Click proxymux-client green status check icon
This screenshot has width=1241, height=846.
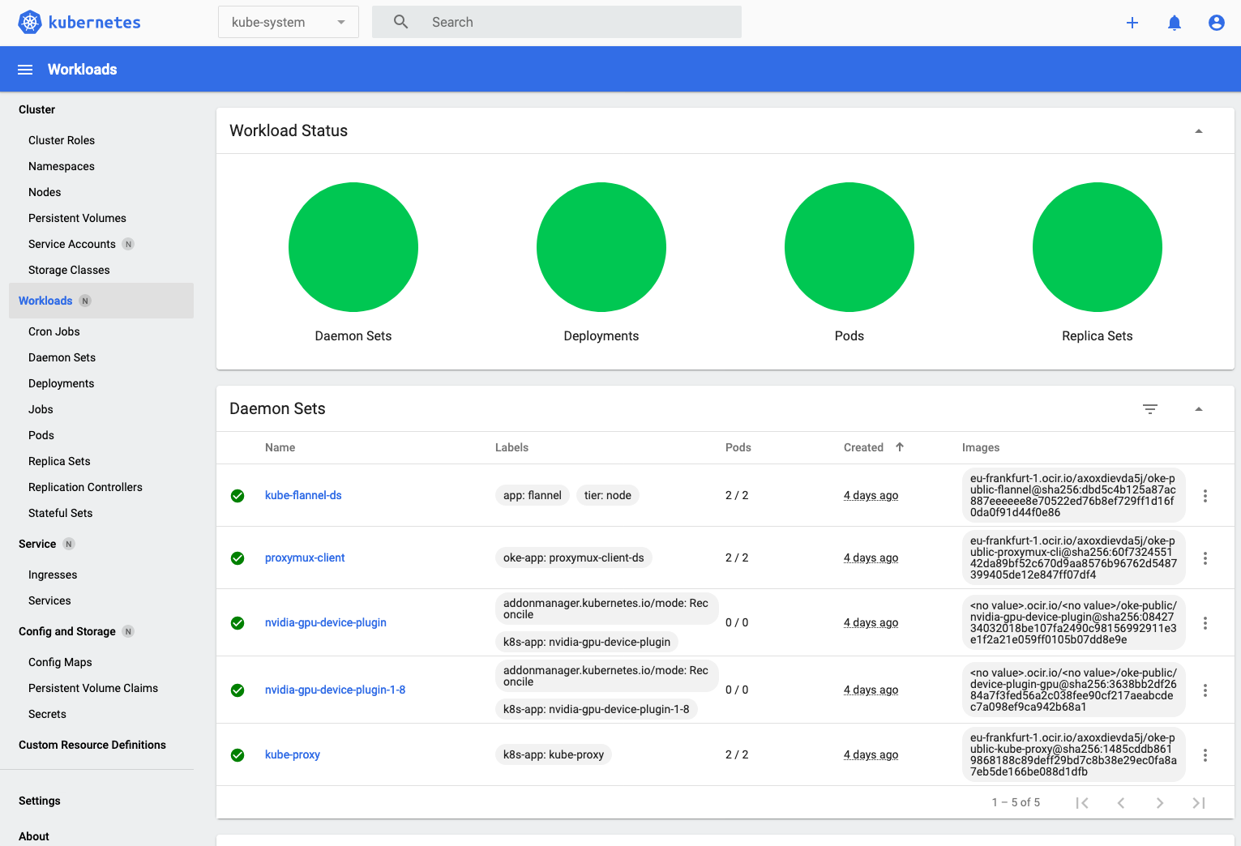[x=238, y=558]
